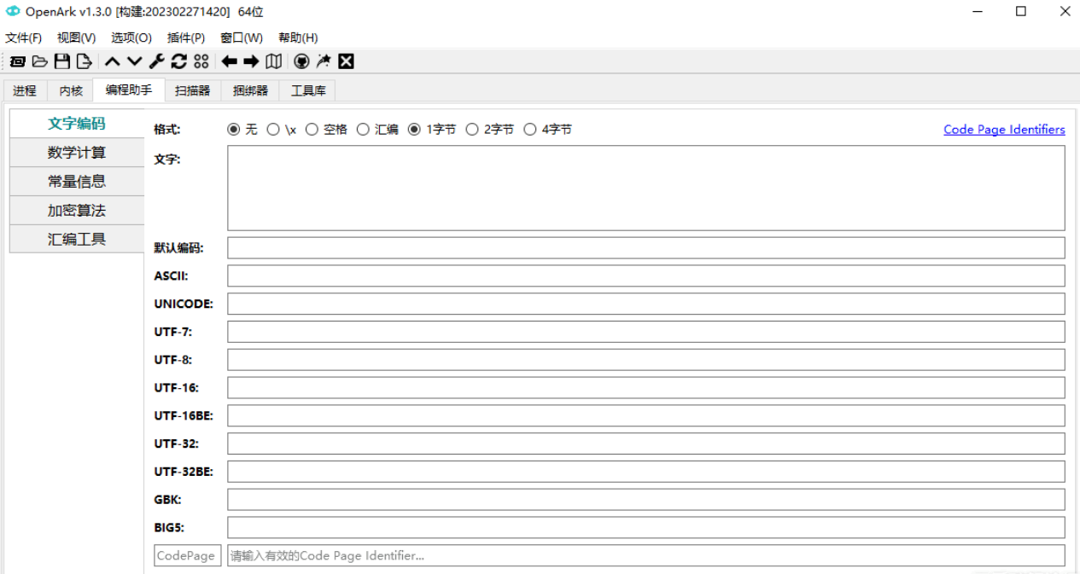Open the GitHub globe toolbar icon
The height and width of the screenshot is (574, 1080).
[301, 61]
